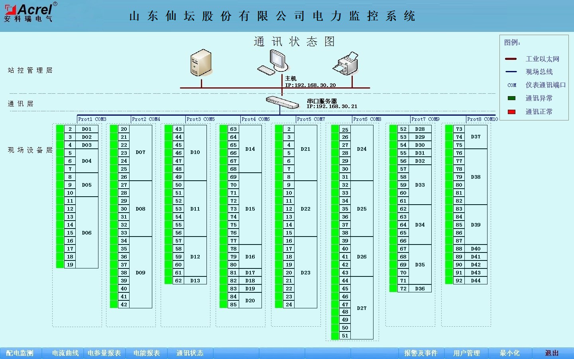Image resolution: width=574 pixels, height=359 pixels.
Task: Click address cell 51
Action: point(345,336)
